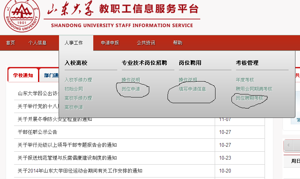Click 填写申请信息 under 岗位聘用
This screenshot has width=300, height=179.
tap(192, 89)
